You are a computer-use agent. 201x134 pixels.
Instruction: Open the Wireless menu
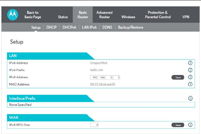tap(128, 17)
